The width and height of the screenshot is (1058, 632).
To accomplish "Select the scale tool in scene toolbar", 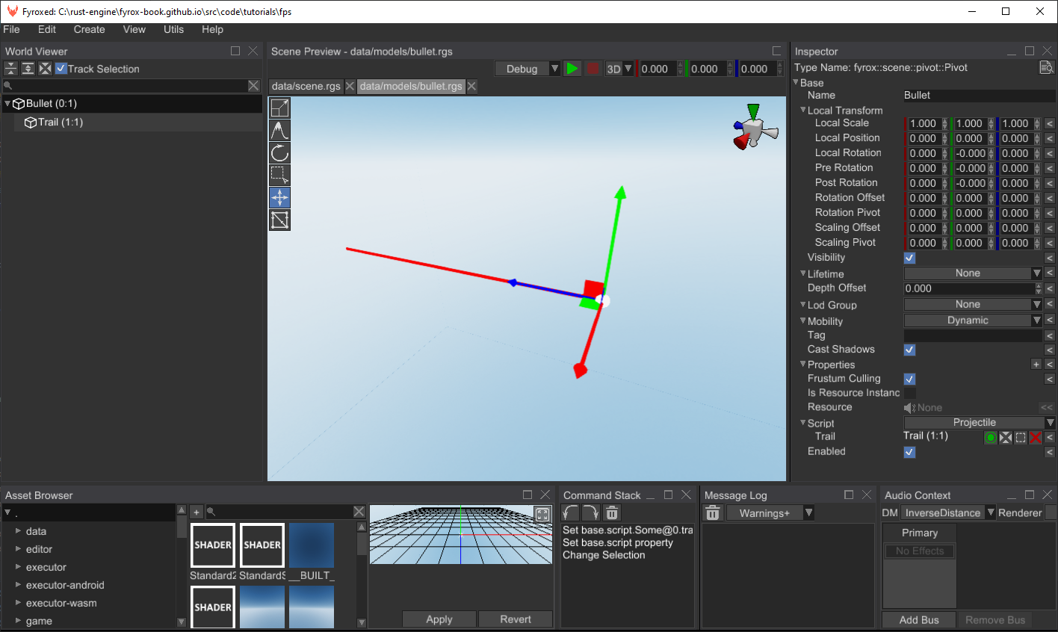I will coord(279,108).
